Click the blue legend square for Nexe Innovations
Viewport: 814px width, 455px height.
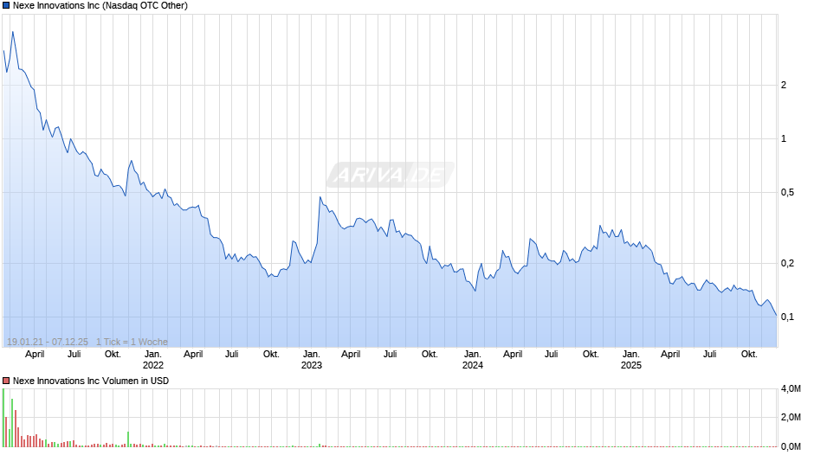[x=6, y=6]
